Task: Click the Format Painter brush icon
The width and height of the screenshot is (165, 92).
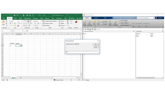Action: tap(6, 25)
